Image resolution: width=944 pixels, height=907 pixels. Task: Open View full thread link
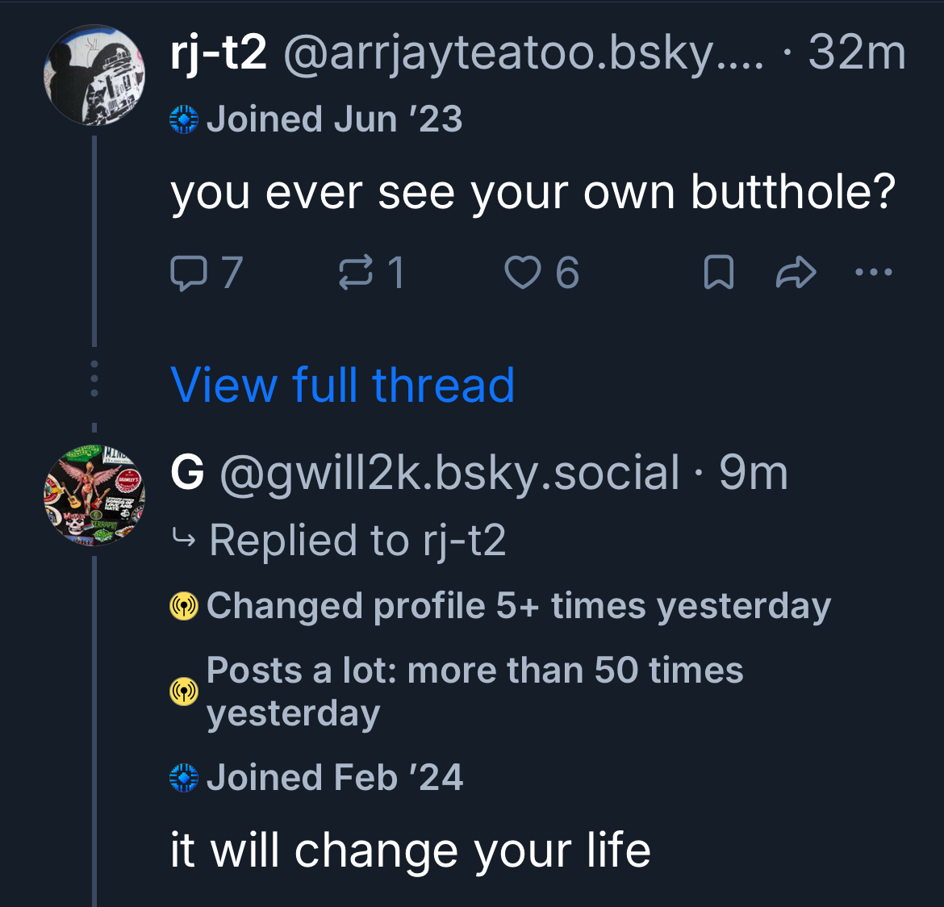[343, 385]
